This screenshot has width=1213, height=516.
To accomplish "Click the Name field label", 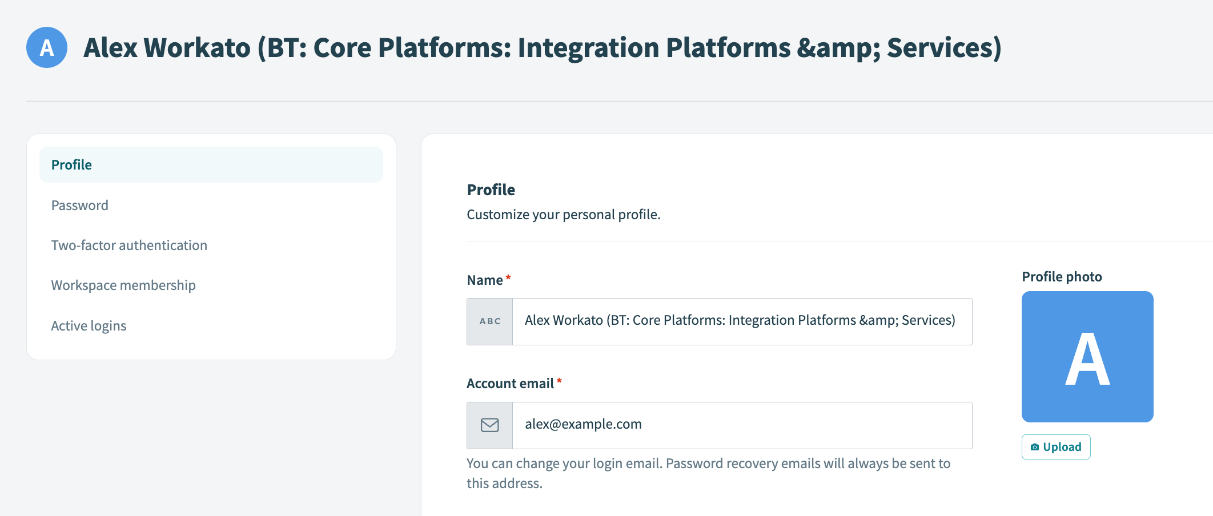I will click(x=485, y=280).
